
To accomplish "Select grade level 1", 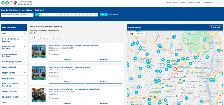I will point(49,14).
